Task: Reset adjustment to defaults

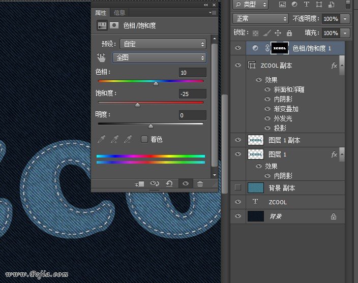Action: coord(169,183)
